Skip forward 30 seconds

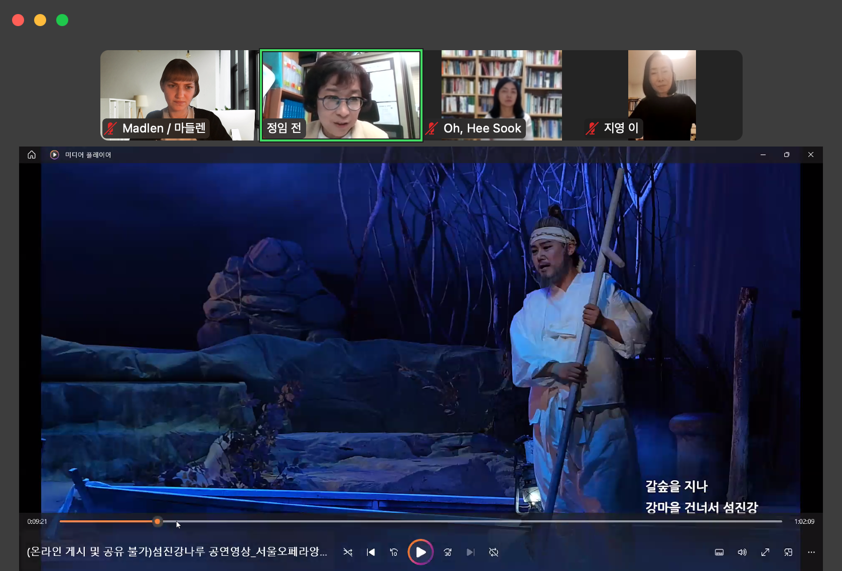coord(448,552)
